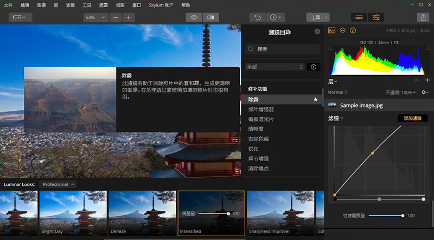Zoom out with the minus button
434x240 pixels.
(x=116, y=17)
